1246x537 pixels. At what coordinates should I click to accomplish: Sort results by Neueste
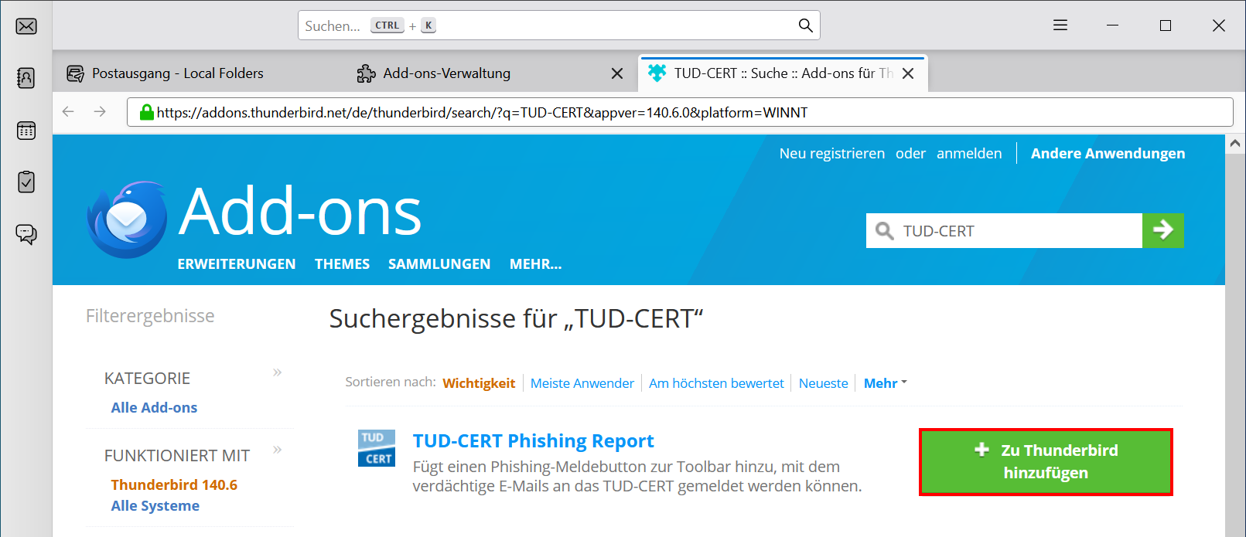point(824,383)
